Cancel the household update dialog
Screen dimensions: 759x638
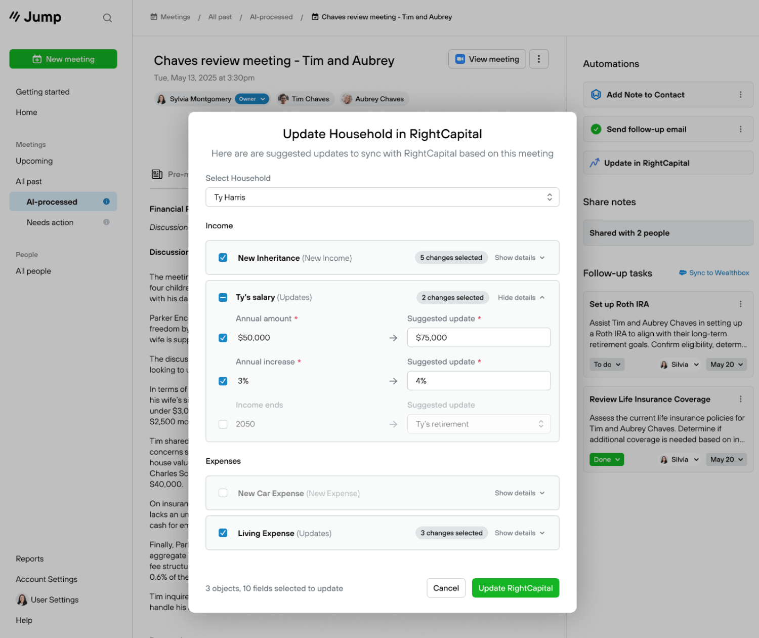[x=446, y=588]
